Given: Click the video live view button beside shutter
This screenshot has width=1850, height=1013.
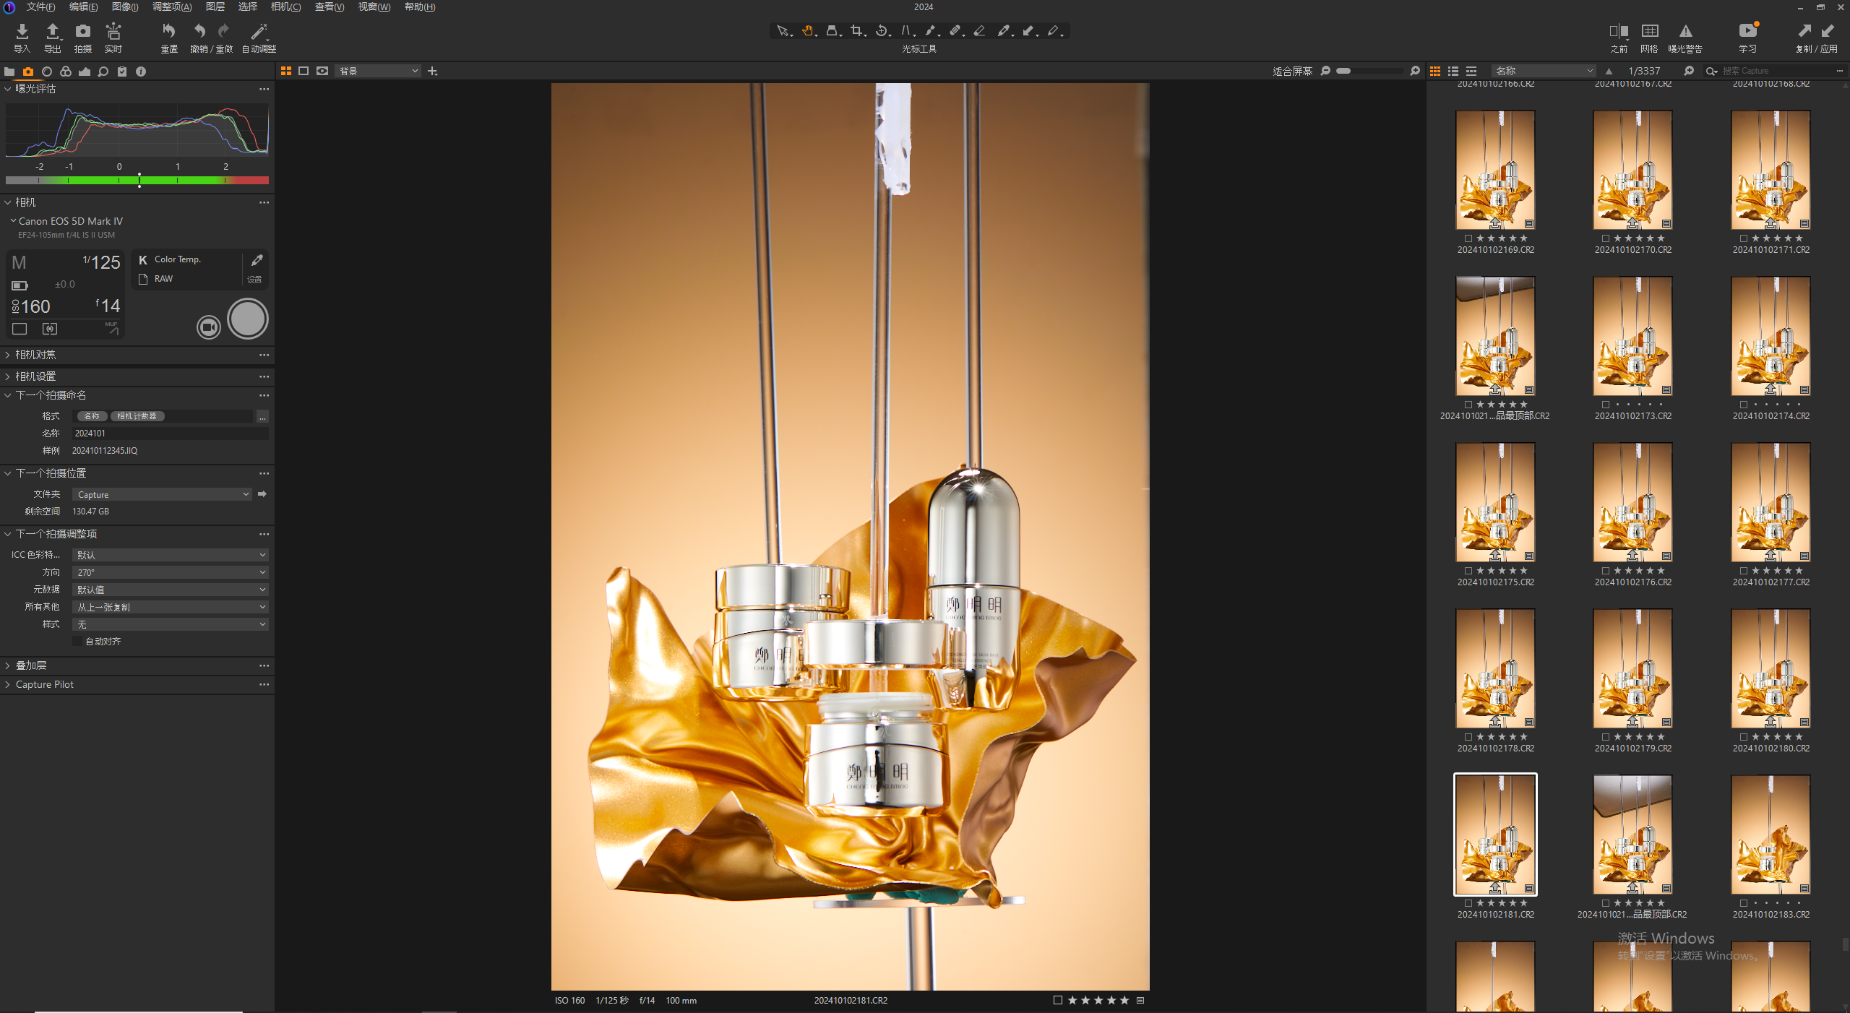Looking at the screenshot, I should tap(209, 327).
